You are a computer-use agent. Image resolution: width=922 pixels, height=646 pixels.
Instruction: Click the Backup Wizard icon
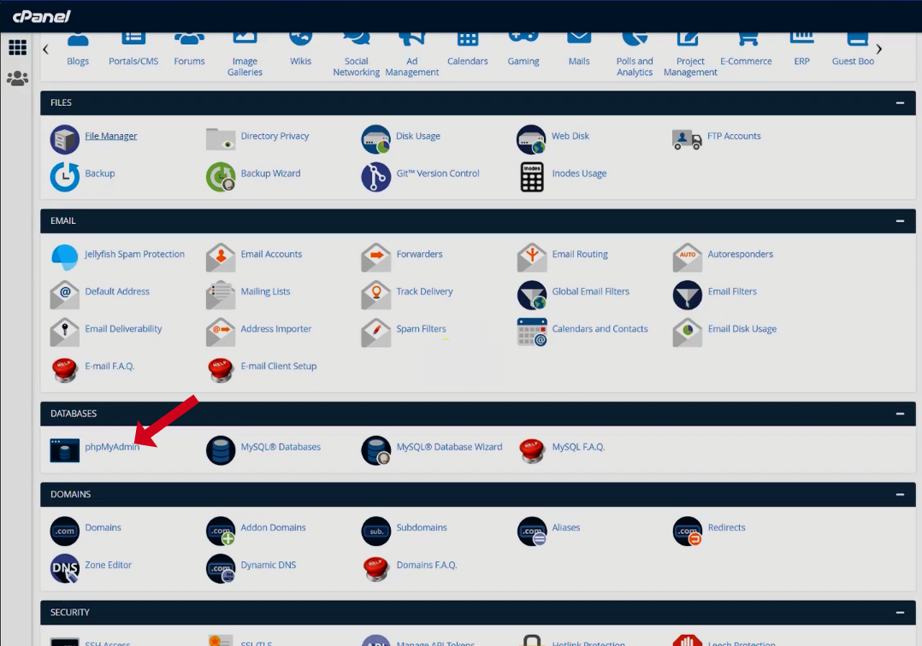point(221,177)
